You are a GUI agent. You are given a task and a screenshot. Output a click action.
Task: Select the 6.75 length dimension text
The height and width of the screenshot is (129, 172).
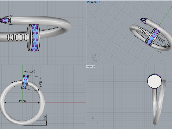[41, 84]
